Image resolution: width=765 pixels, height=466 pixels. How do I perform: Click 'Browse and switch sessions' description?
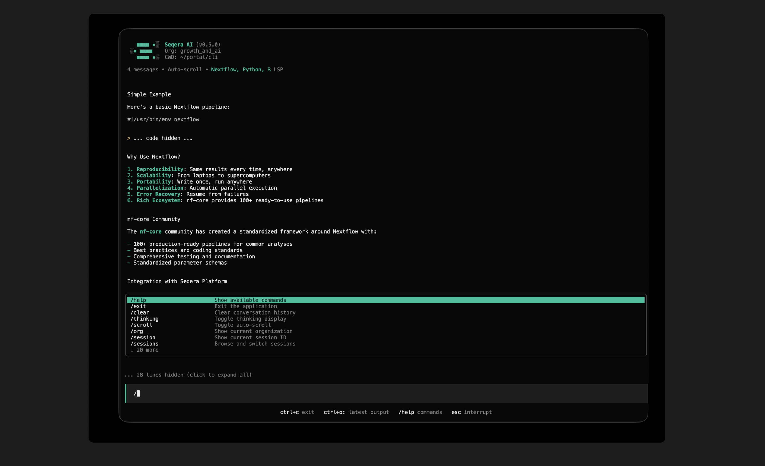255,344
